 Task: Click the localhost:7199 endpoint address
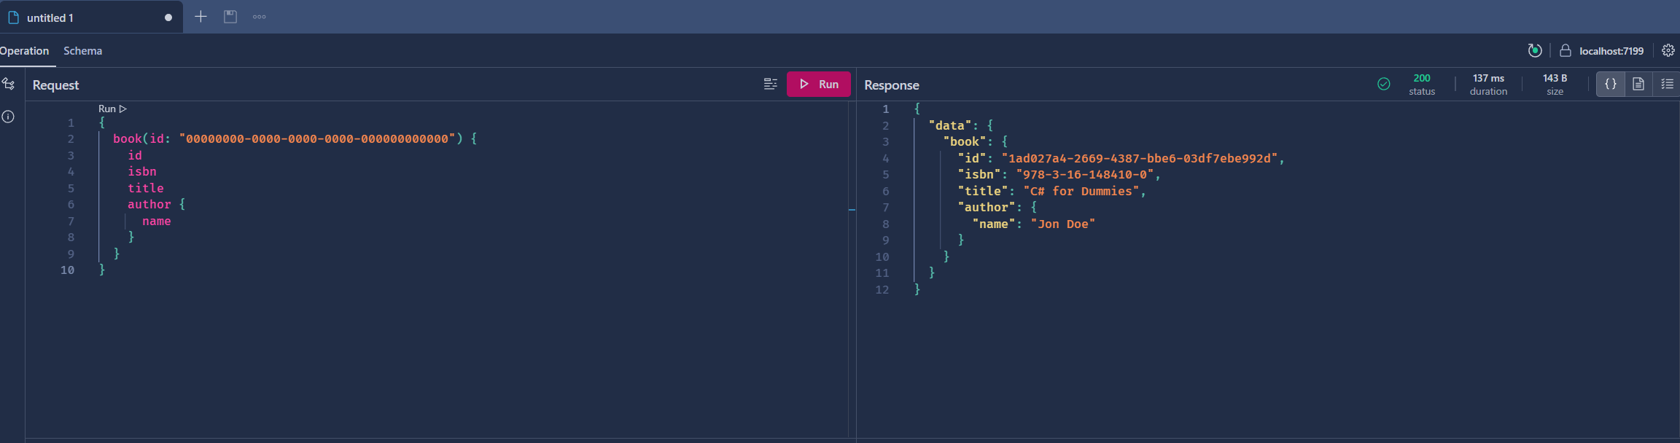point(1611,51)
